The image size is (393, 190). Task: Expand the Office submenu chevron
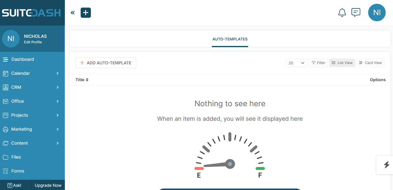(58, 101)
